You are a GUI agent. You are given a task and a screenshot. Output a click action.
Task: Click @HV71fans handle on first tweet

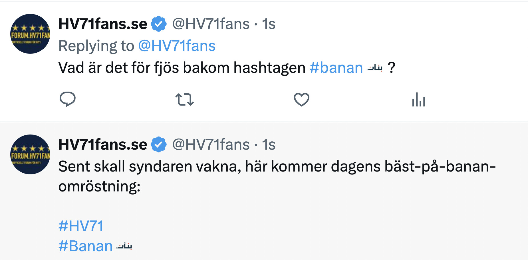click(211, 24)
